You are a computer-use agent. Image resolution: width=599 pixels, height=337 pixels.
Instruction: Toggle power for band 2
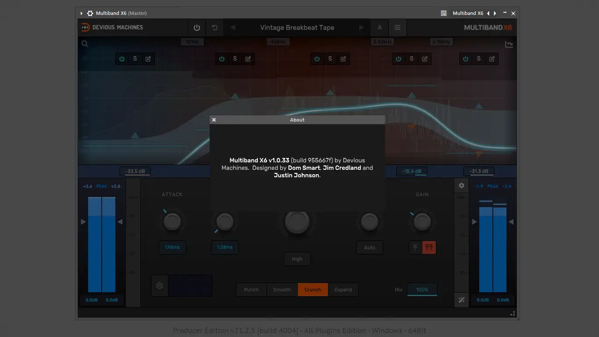(222, 59)
